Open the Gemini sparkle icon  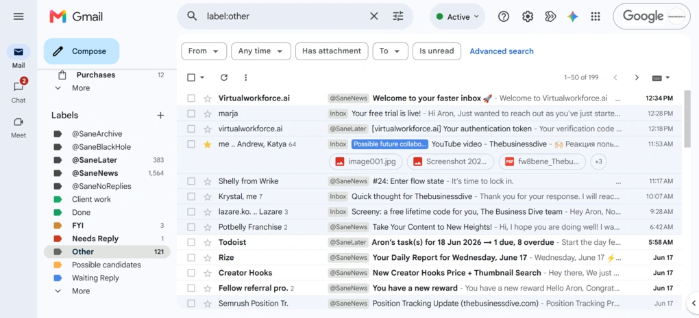point(573,16)
